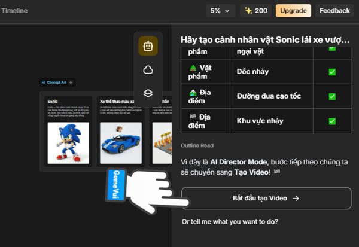Click the AI Director Mode text

(x=239, y=162)
